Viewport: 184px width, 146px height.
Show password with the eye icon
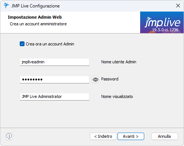pos(95,79)
